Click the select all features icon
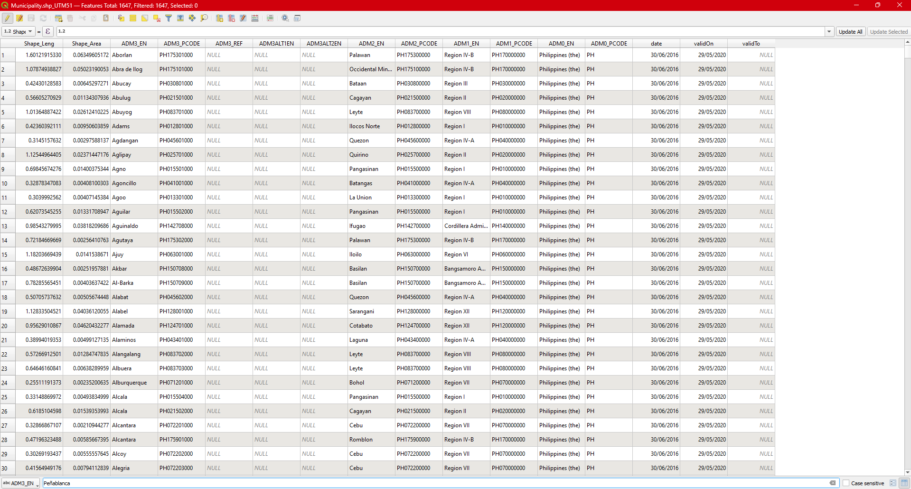This screenshot has width=911, height=489. coord(133,18)
